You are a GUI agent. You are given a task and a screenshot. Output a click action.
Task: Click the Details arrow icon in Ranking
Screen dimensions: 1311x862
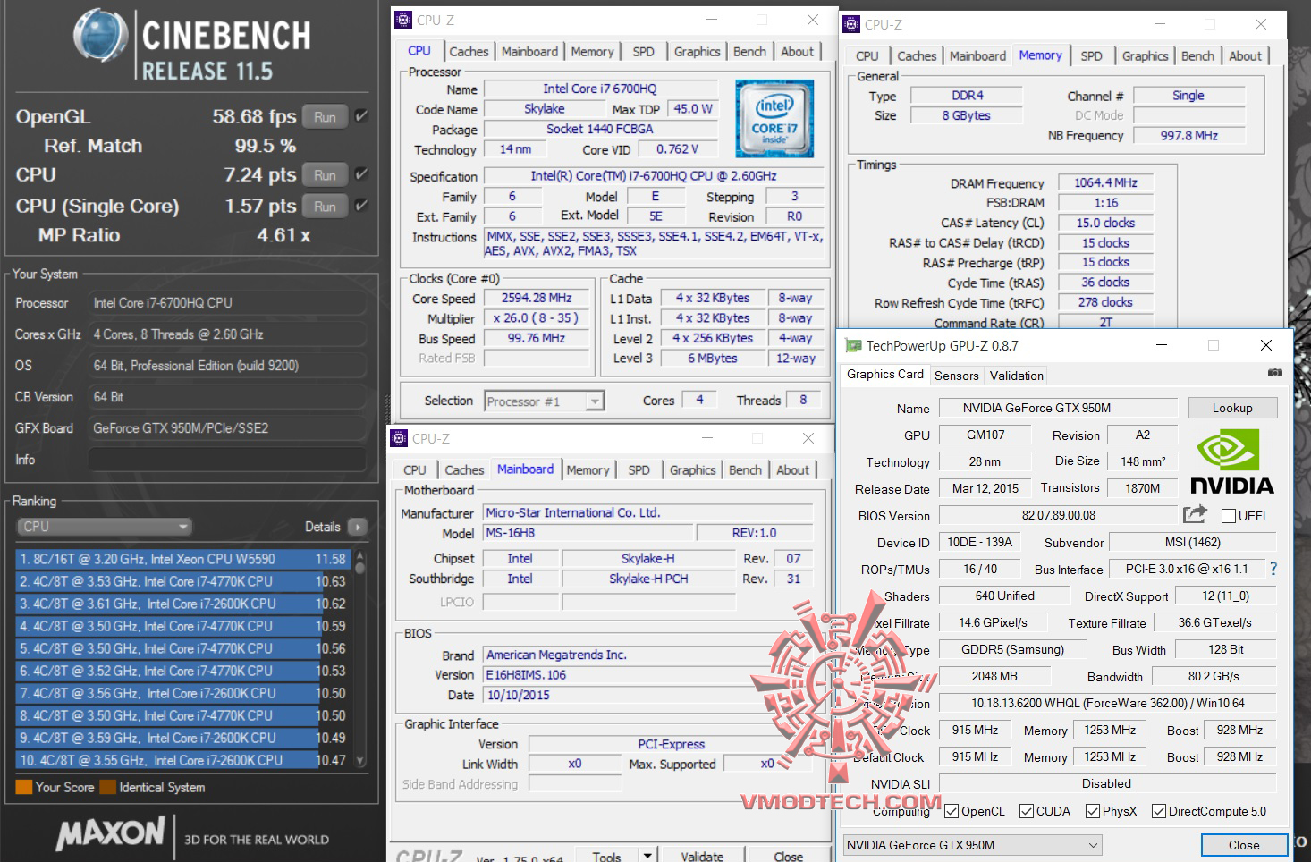[357, 527]
